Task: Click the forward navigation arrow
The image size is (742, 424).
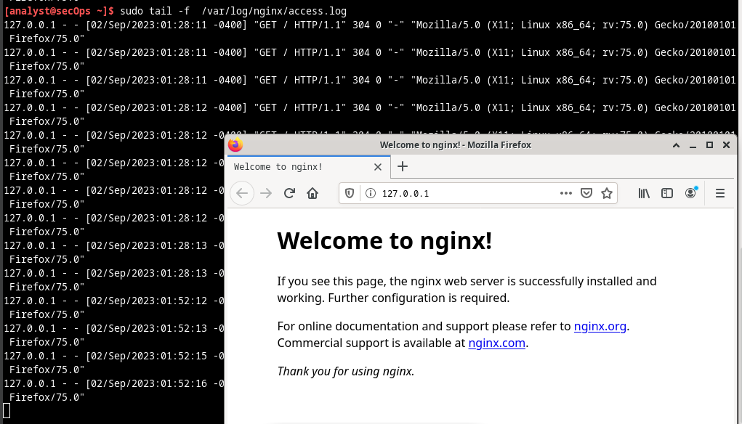Action: [266, 193]
